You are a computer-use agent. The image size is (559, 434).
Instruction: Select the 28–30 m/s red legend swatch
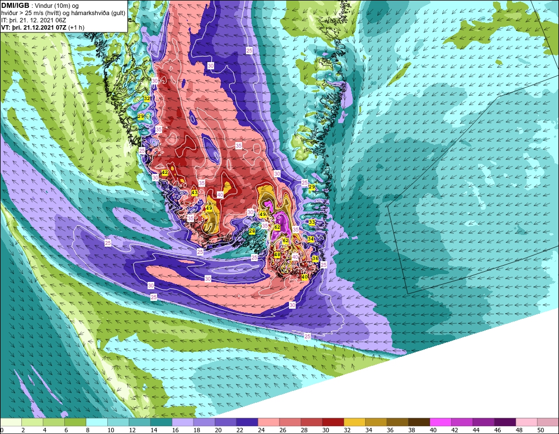click(311, 422)
